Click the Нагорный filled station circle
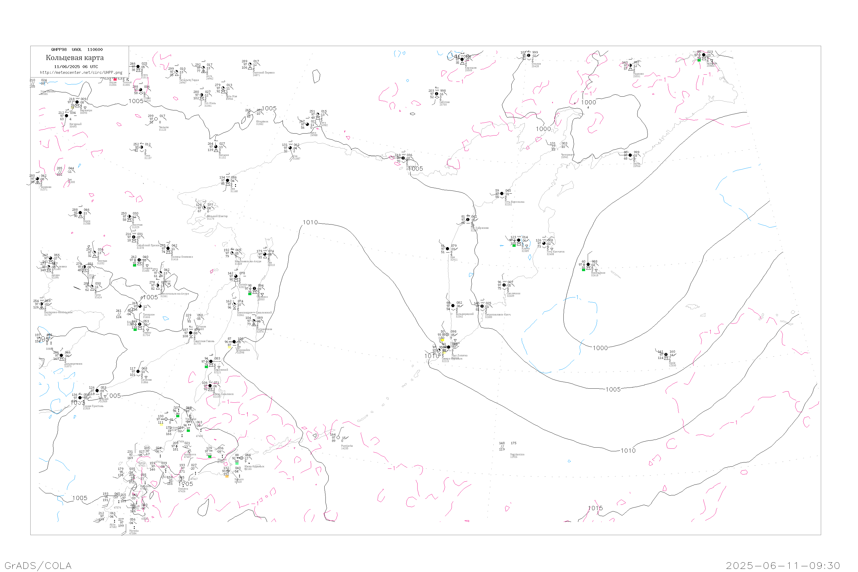 pos(66,116)
